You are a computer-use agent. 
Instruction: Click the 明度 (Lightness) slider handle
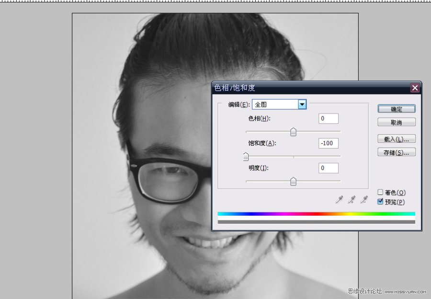point(294,181)
